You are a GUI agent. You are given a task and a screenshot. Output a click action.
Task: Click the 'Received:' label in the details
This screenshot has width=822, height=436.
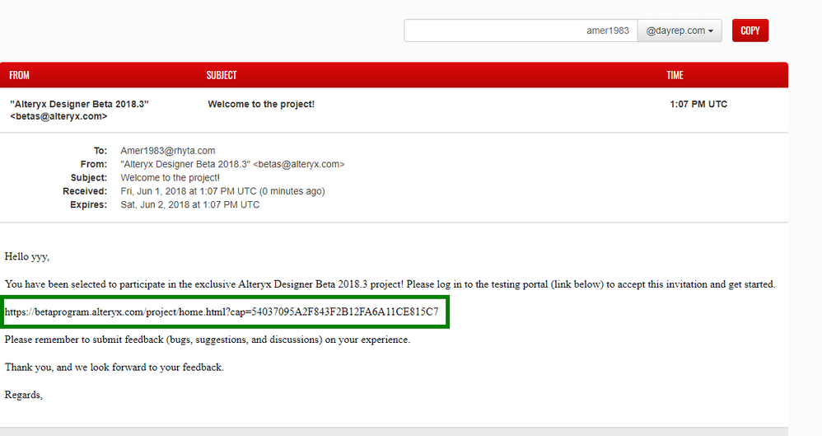pyautogui.click(x=84, y=191)
